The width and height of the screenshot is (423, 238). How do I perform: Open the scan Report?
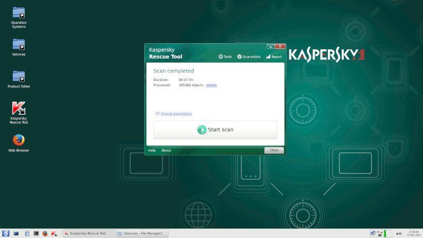(x=274, y=57)
